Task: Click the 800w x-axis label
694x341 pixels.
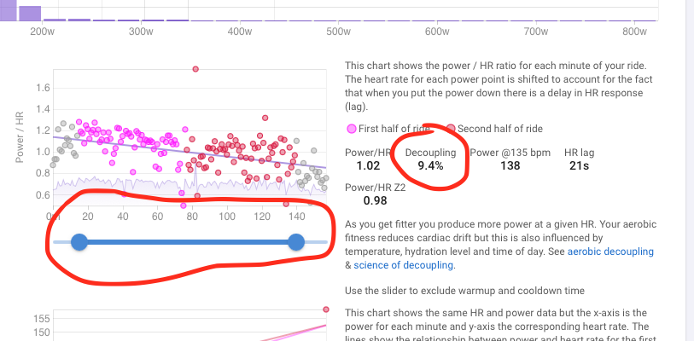Action: (633, 32)
